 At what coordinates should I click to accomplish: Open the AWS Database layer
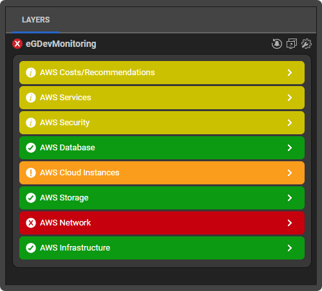pyautogui.click(x=162, y=148)
